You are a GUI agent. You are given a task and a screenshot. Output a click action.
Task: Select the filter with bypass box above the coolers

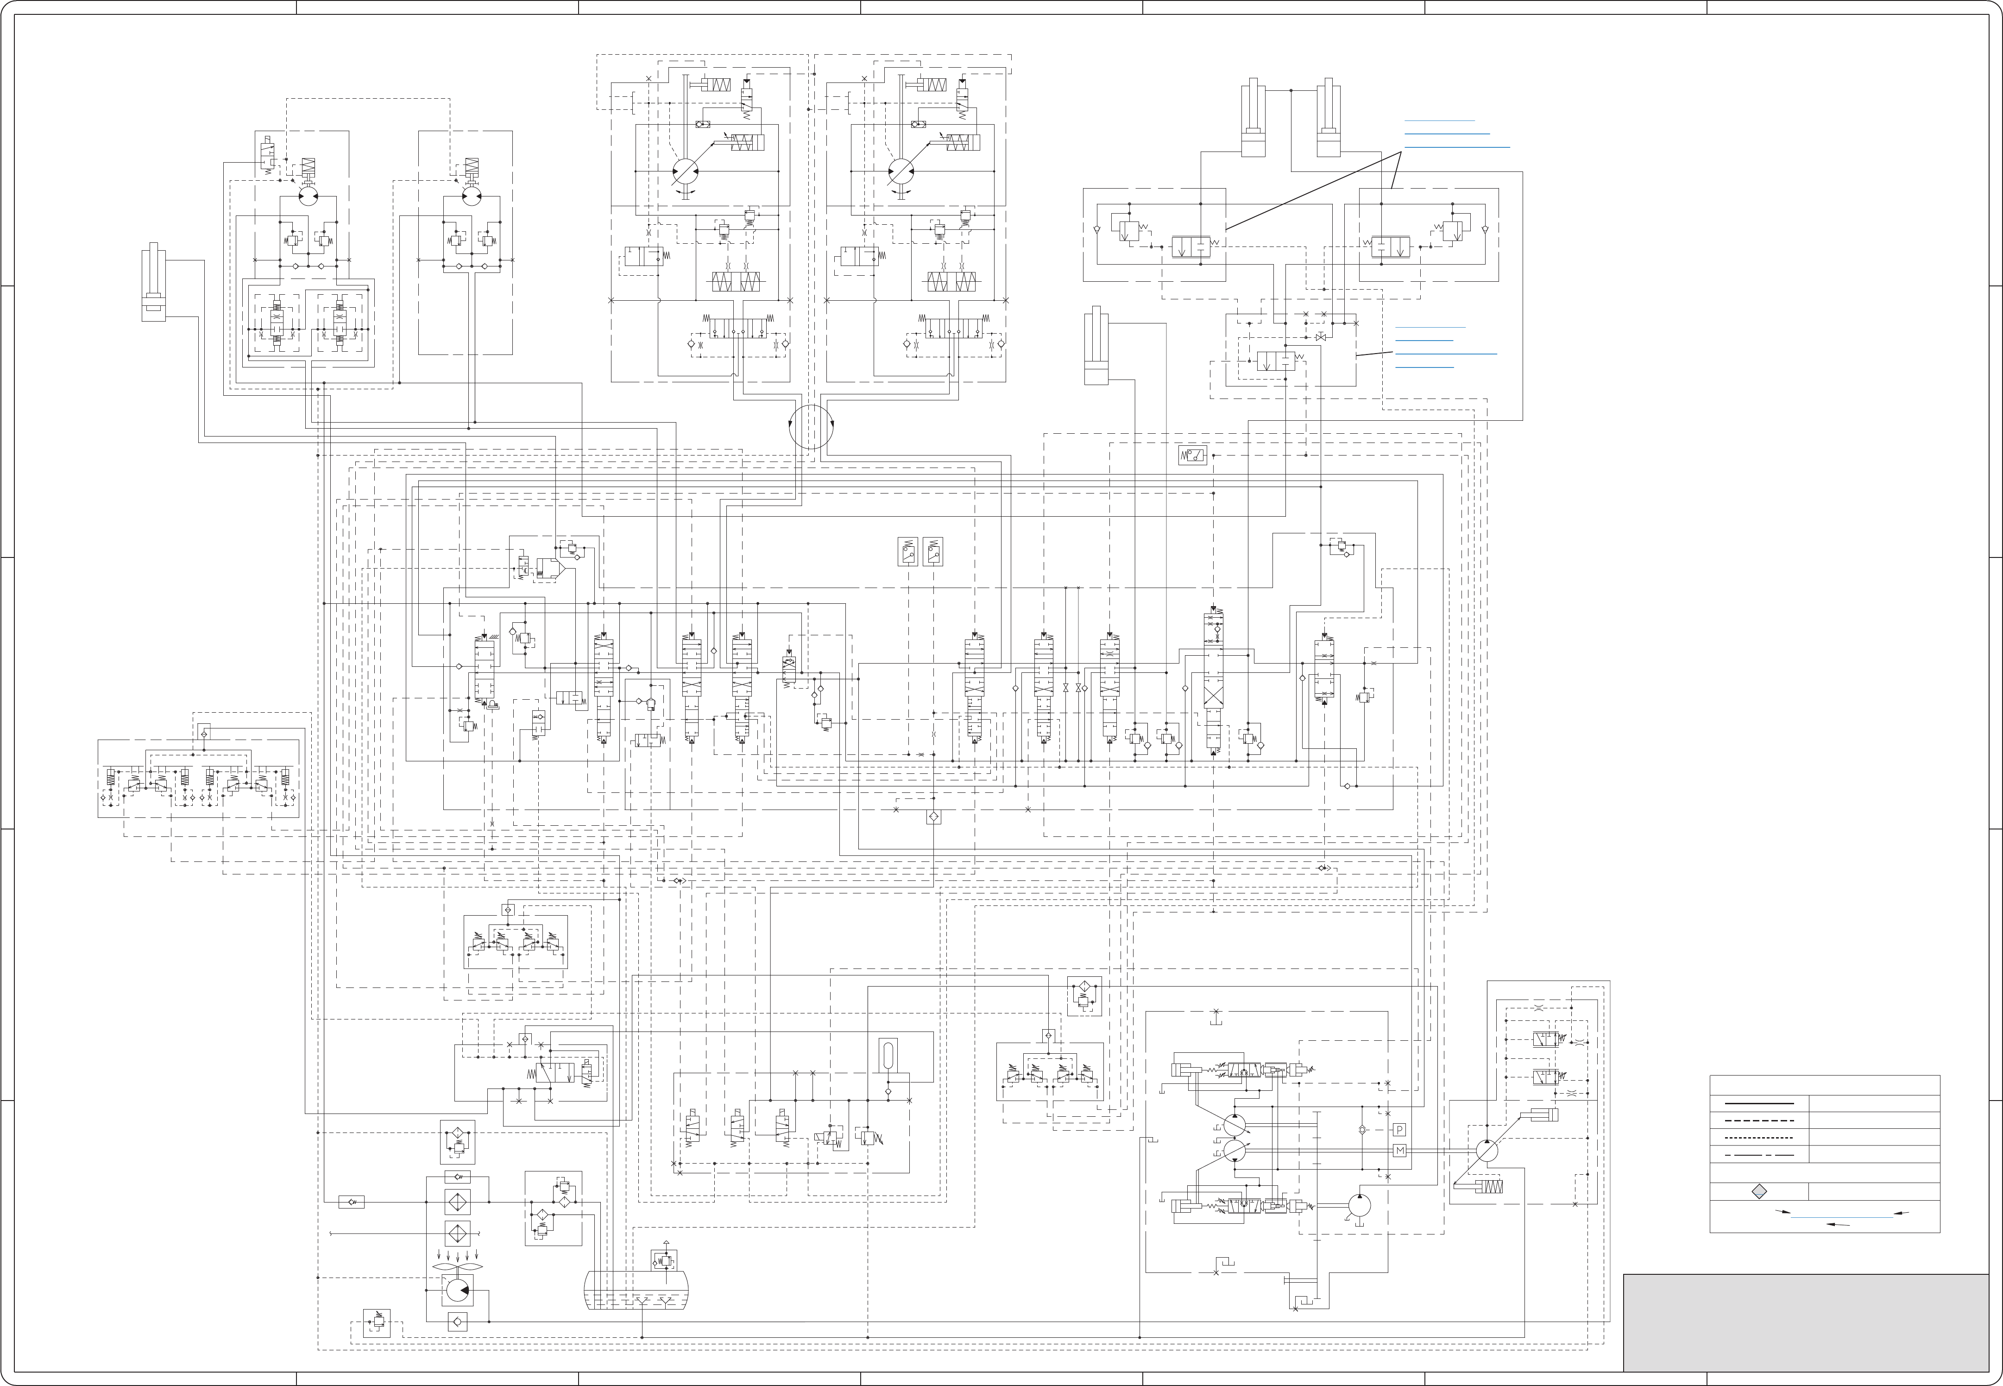coord(458,1142)
